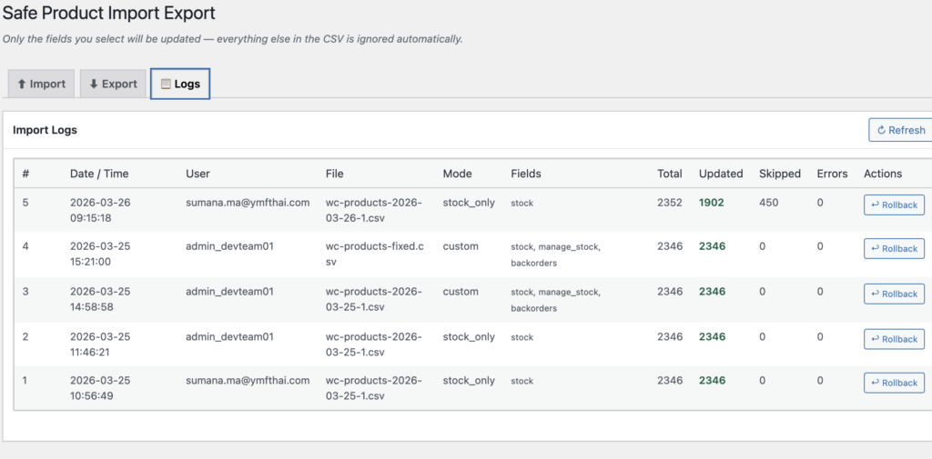Switch to the Export tab
The height and width of the screenshot is (459, 932).
pos(113,84)
